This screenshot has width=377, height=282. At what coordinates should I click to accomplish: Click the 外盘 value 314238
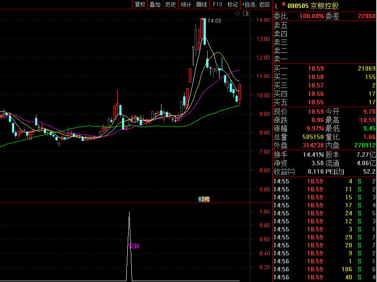[x=313, y=146]
